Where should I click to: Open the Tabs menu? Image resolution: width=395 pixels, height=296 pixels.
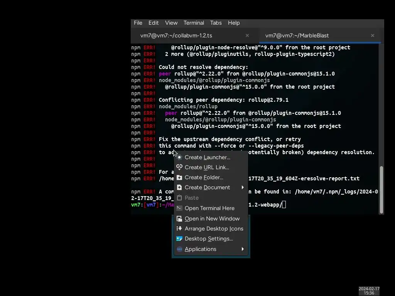click(216, 23)
